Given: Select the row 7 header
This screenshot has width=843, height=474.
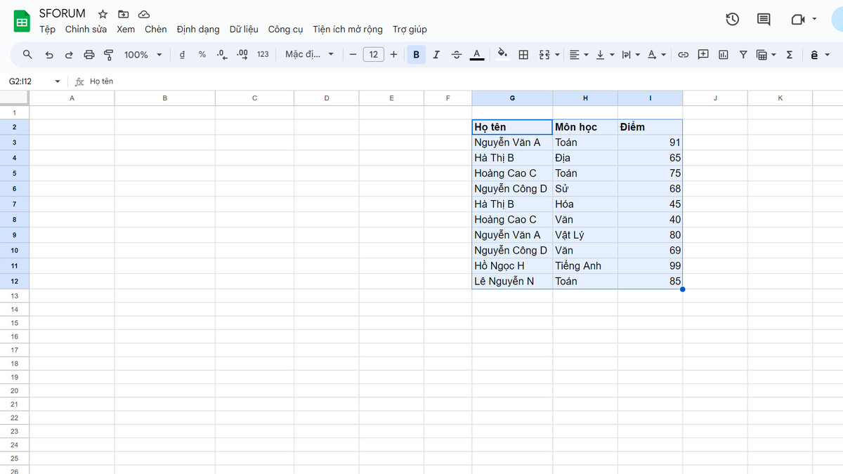Looking at the screenshot, I should 14,204.
